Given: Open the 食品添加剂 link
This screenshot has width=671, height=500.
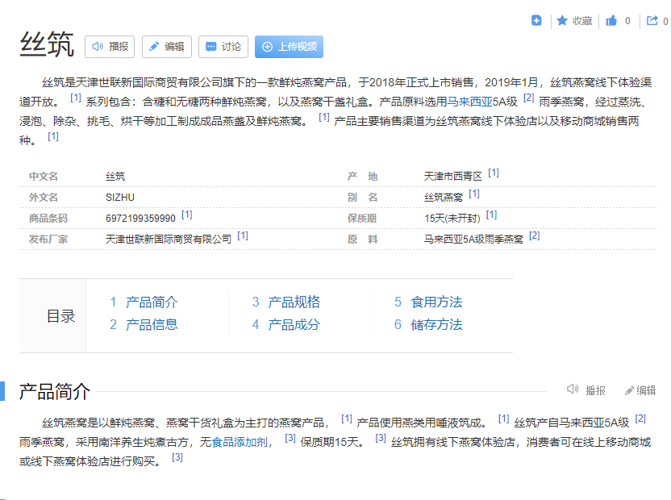Looking at the screenshot, I should tap(240, 442).
